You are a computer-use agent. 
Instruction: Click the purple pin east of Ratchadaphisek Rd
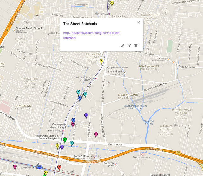click(x=86, y=116)
